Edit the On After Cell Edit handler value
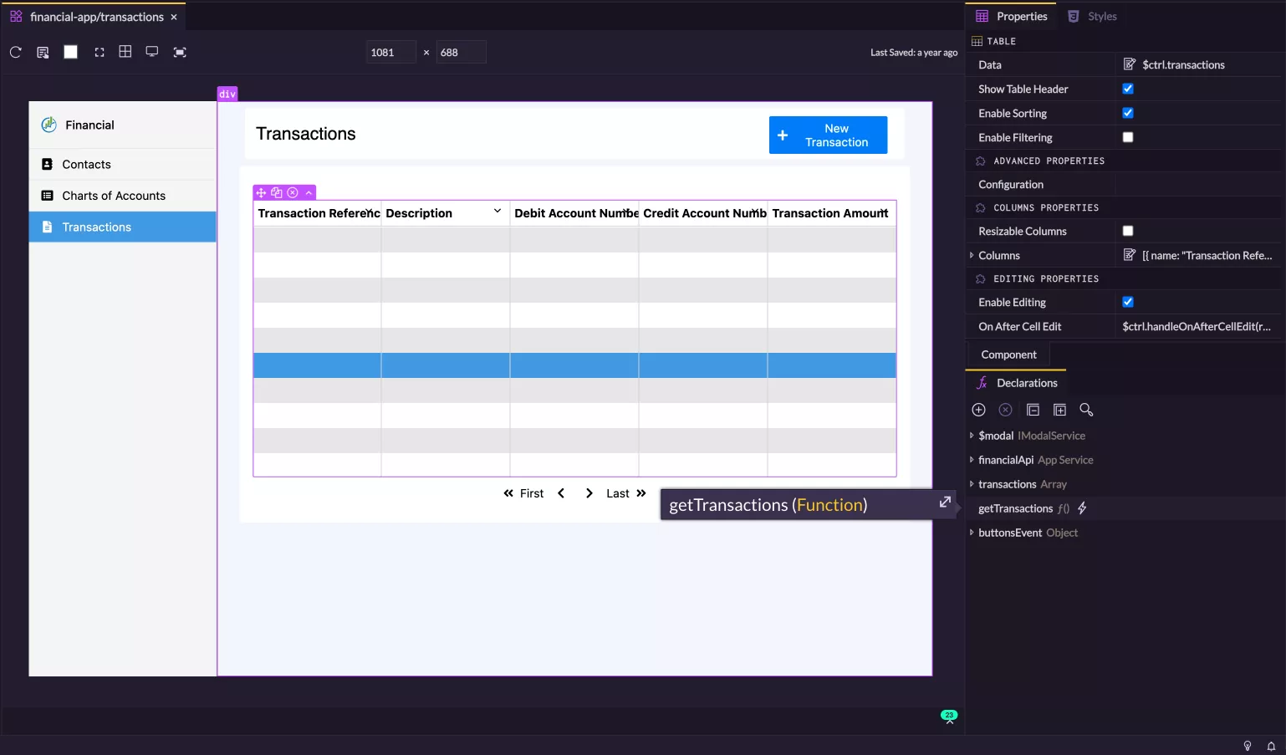The width and height of the screenshot is (1286, 755). [x=1197, y=327]
